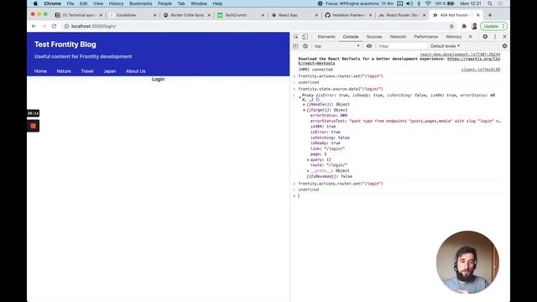
Task: Open the Default levels dropdown
Action: tap(446, 46)
